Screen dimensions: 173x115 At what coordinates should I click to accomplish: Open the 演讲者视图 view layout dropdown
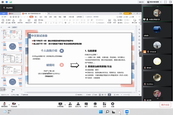154,2
